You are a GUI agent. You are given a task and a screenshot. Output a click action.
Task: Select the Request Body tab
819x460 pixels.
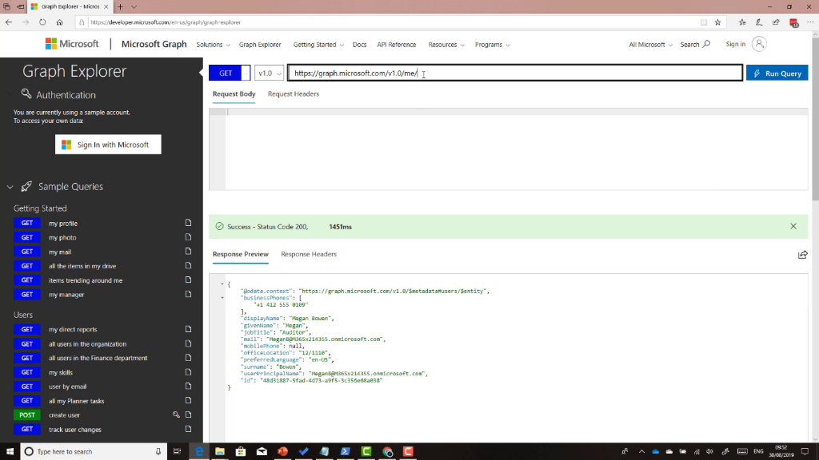(x=234, y=94)
